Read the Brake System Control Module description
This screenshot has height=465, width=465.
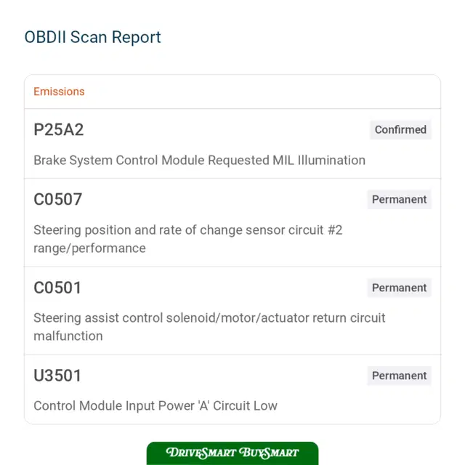click(199, 161)
